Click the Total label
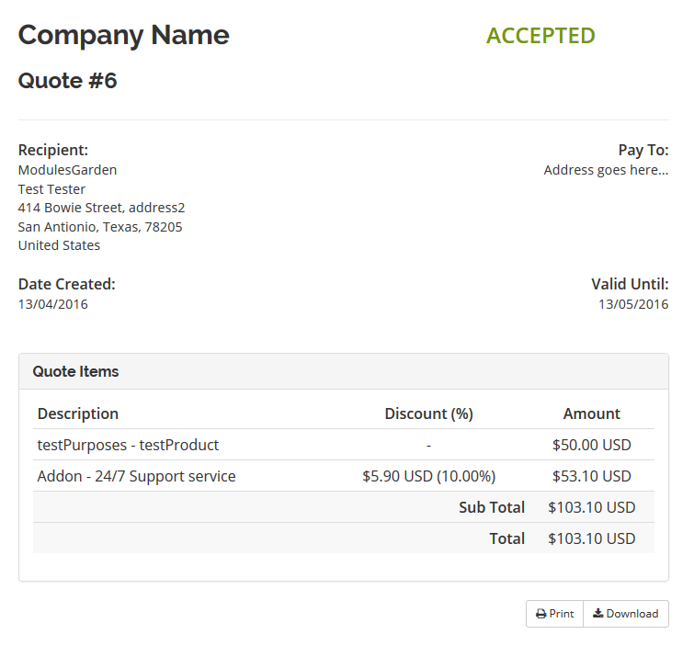The image size is (694, 657). [506, 538]
